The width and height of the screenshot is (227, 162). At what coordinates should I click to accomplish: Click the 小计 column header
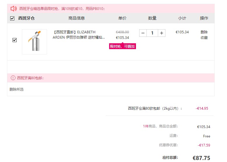pyautogui.click(x=182, y=18)
